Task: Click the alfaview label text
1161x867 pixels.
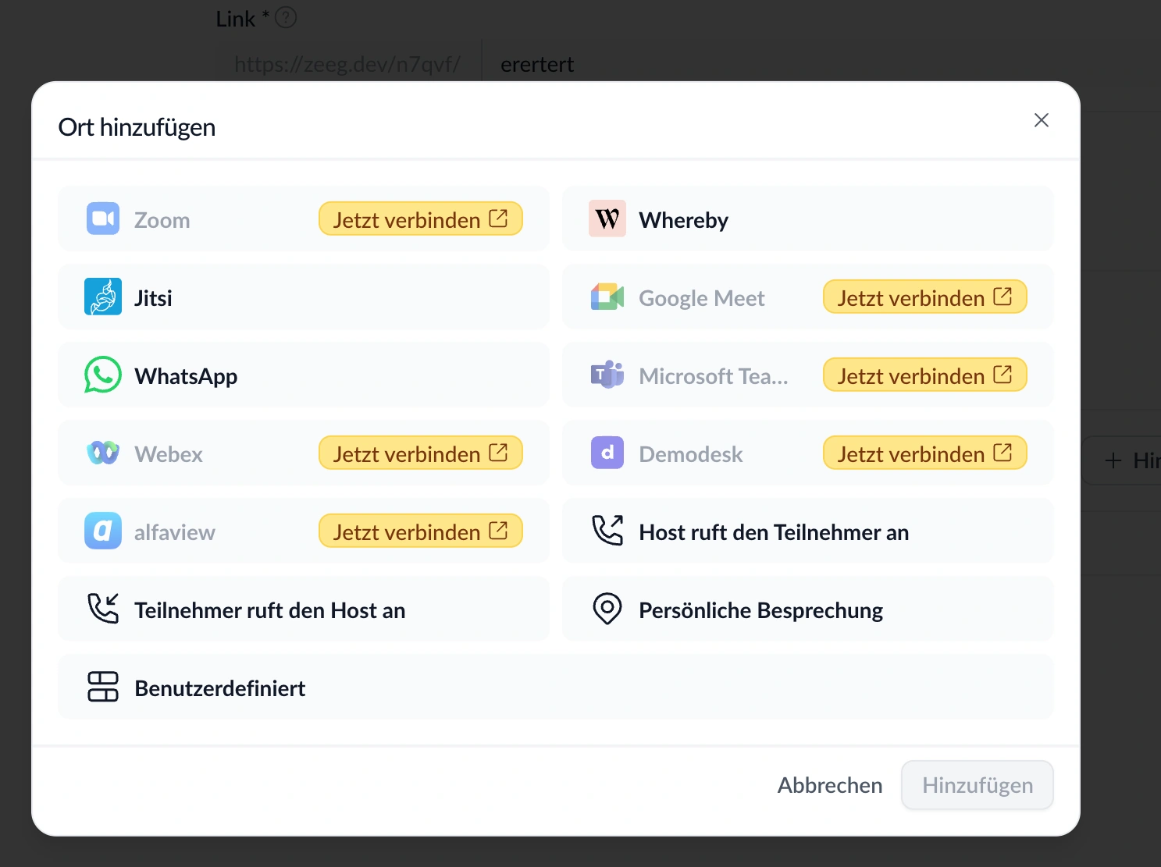Action: point(175,532)
